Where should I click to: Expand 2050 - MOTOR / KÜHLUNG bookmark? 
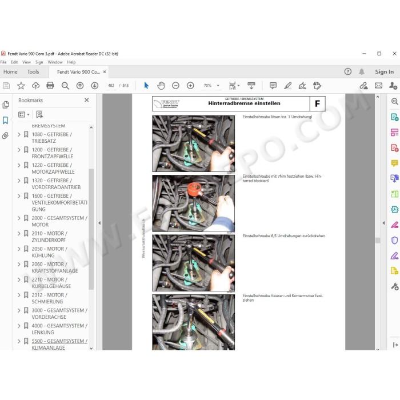(19, 249)
